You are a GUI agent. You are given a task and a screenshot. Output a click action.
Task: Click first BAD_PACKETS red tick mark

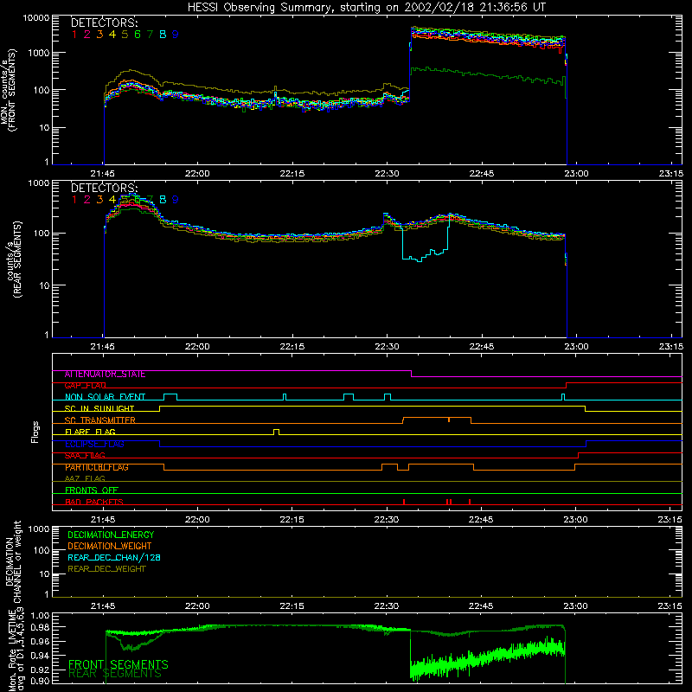click(x=404, y=502)
